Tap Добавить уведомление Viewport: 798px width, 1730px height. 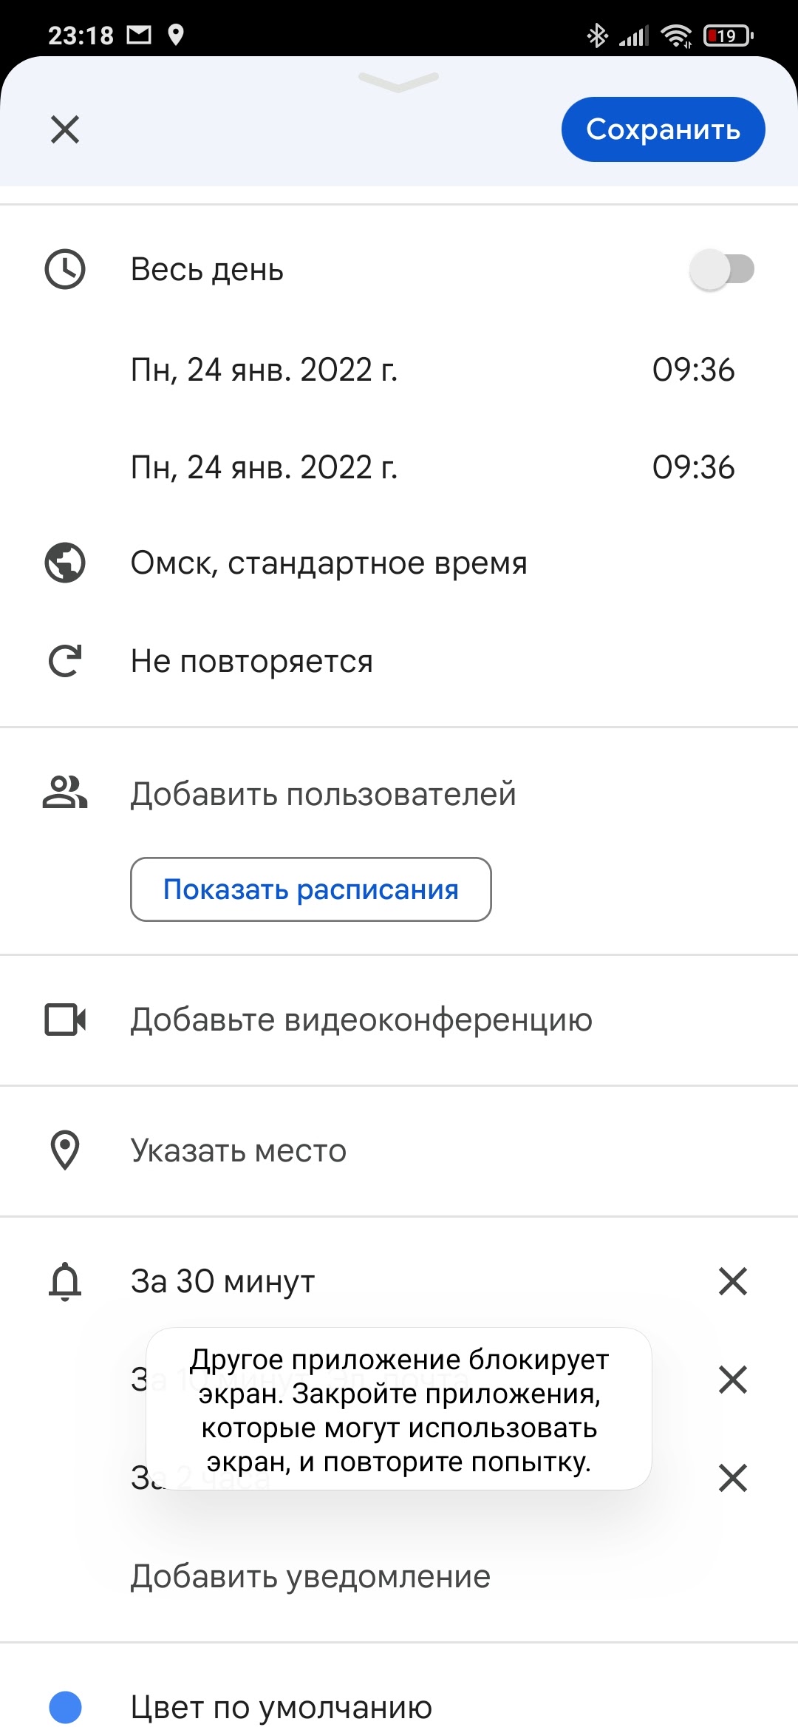[x=310, y=1576]
